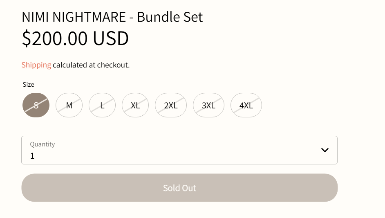Click the dollar sign in the price
Screen dimensions: 385x218
click(26, 38)
